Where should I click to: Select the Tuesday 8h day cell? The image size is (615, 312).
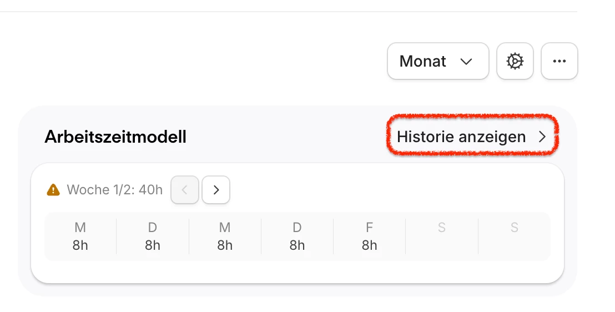tap(153, 236)
